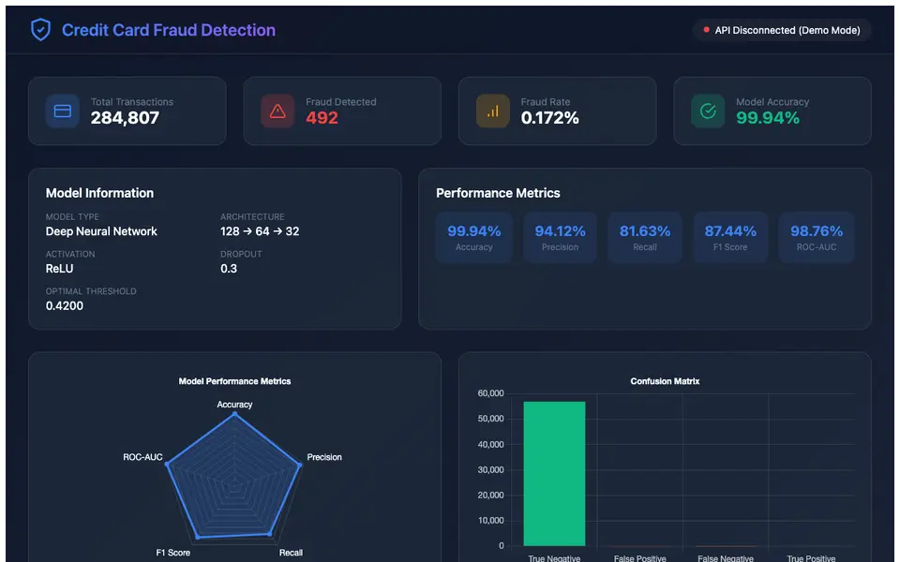Click the Deep Neural Network model type
The height and width of the screenshot is (562, 900).
[x=101, y=231]
